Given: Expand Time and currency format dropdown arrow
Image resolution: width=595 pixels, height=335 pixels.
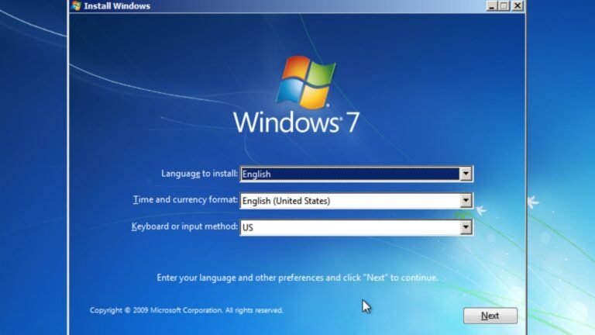Looking at the screenshot, I should click(466, 201).
